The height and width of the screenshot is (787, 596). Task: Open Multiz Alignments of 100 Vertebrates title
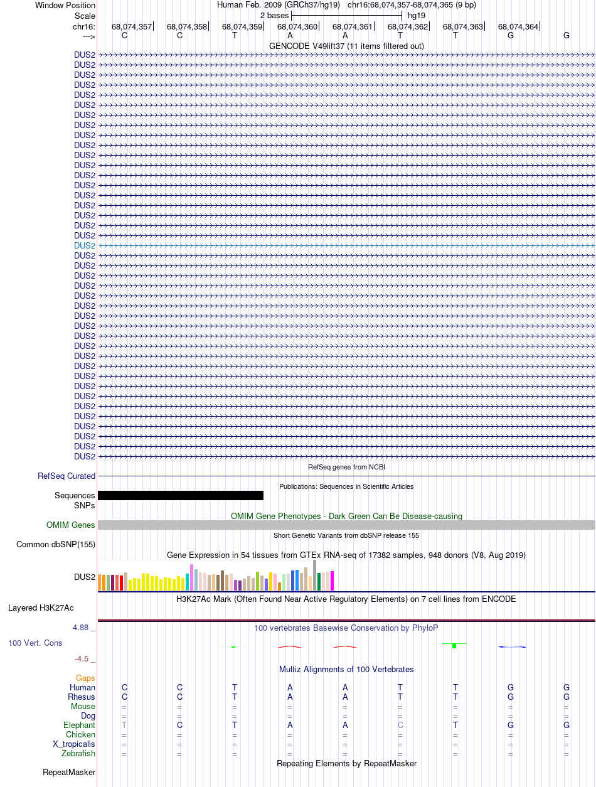tap(346, 669)
